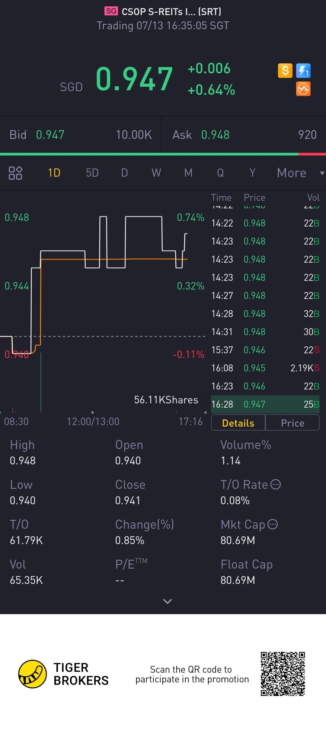Switch to the quarterly Q chart

[x=220, y=173]
